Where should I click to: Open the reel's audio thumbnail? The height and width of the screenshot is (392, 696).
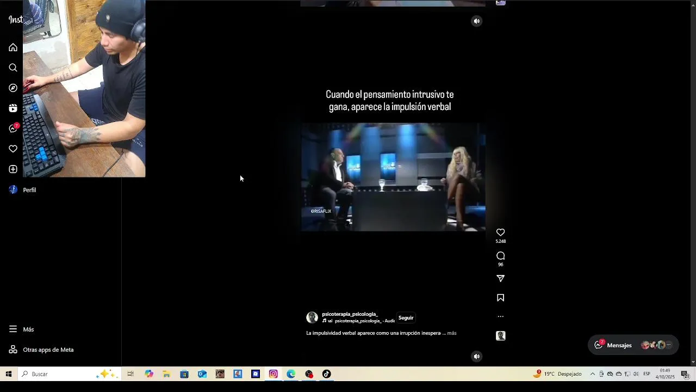(501, 336)
